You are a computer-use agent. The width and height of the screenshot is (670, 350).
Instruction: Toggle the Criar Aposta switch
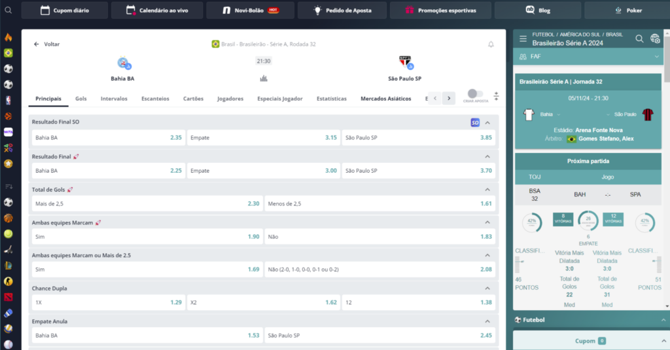click(475, 94)
